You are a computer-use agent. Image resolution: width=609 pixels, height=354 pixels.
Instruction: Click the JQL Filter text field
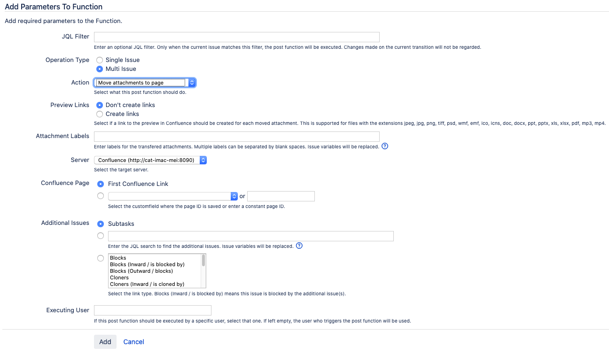236,37
